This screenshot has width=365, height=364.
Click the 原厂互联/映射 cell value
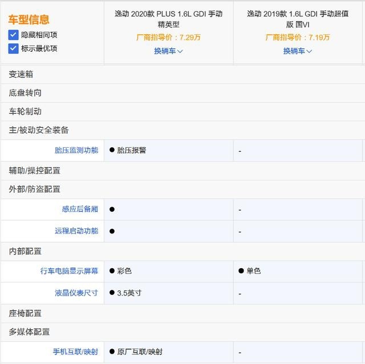click(x=140, y=352)
